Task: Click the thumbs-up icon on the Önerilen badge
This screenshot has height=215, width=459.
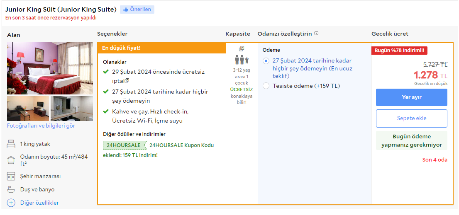Action: [x=126, y=10]
